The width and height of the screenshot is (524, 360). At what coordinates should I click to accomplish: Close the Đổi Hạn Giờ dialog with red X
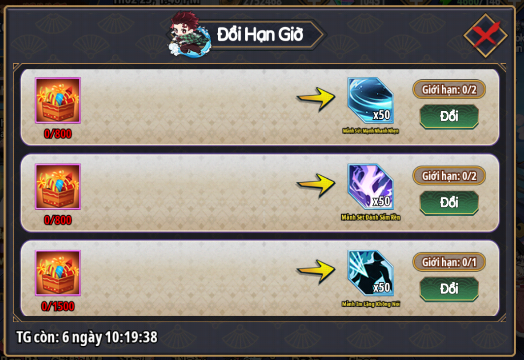coord(486,35)
